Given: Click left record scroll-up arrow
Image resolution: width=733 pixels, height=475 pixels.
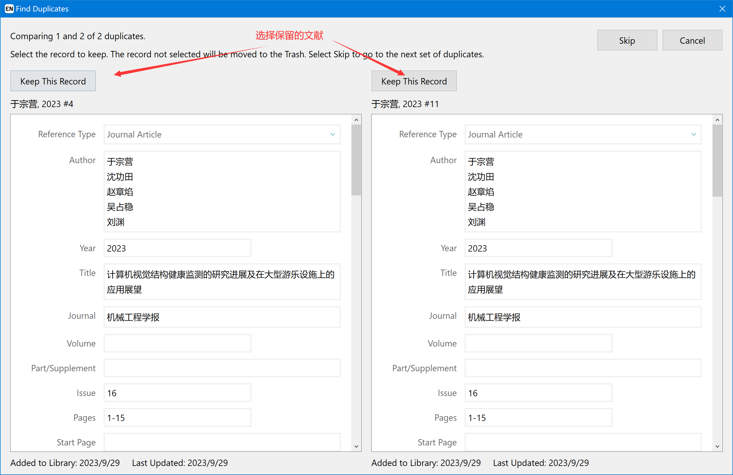Looking at the screenshot, I should 356,120.
